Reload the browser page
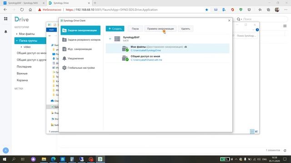The image size is (291, 163). [22, 10]
